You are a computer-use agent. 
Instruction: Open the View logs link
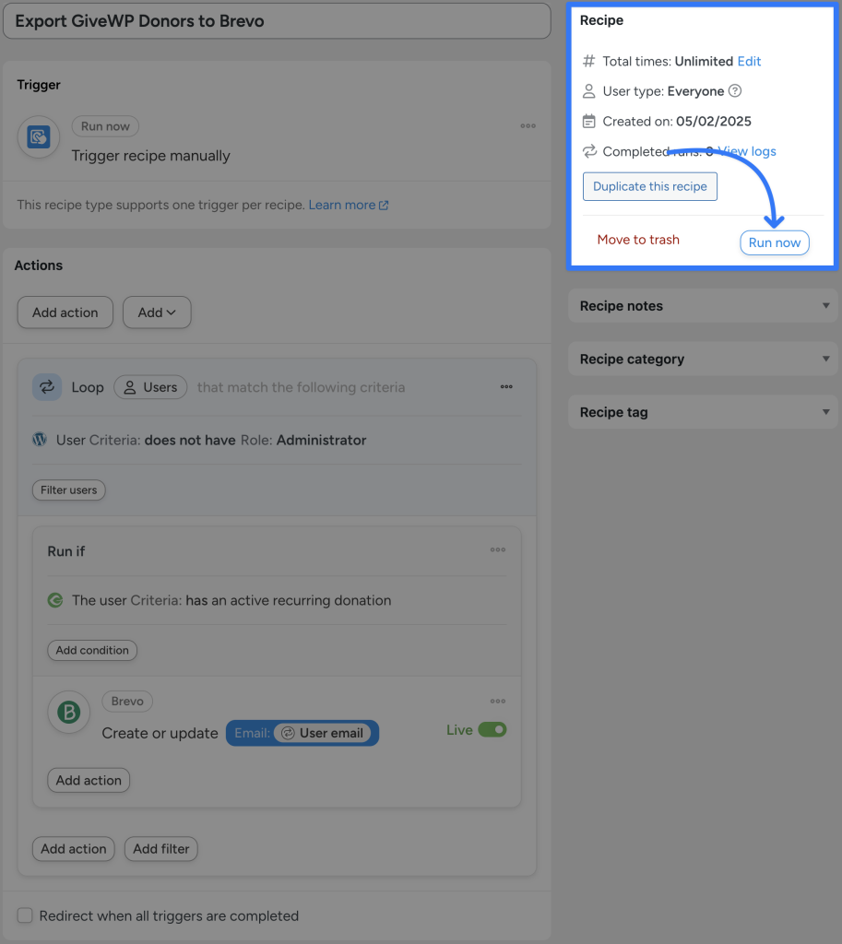pos(750,151)
